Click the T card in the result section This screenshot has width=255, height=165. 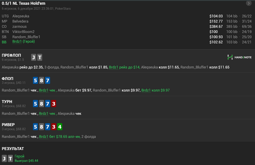11,158
